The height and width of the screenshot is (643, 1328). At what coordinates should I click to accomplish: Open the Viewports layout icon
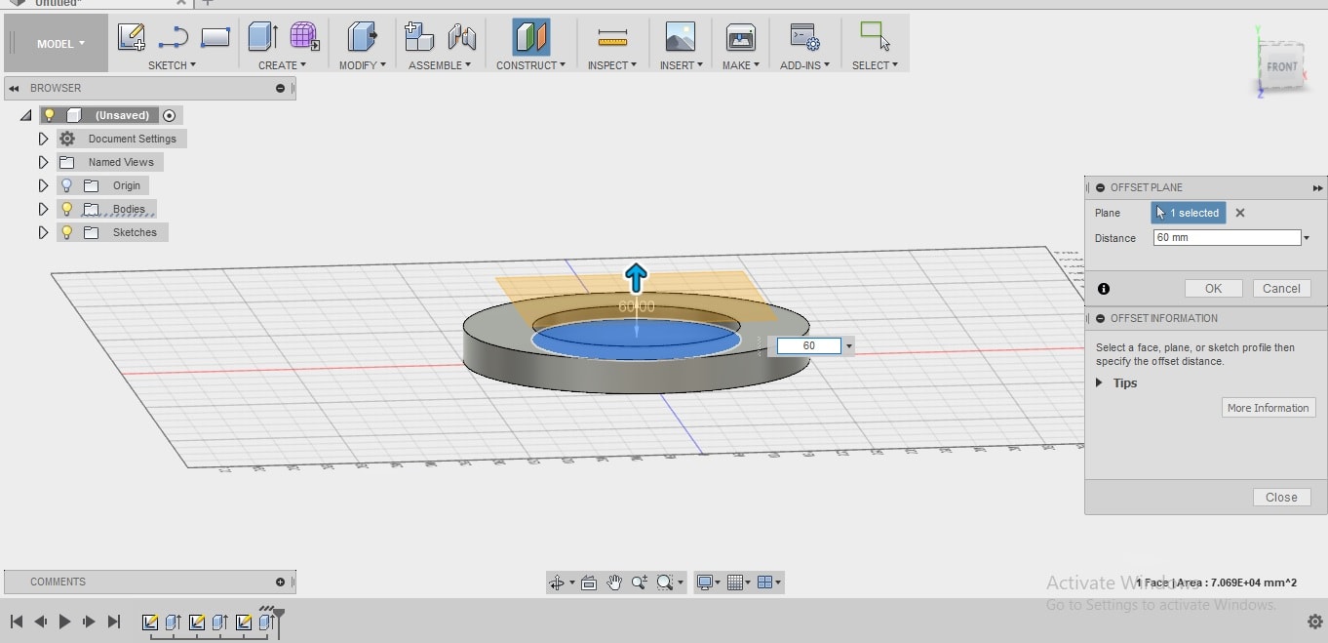765,583
